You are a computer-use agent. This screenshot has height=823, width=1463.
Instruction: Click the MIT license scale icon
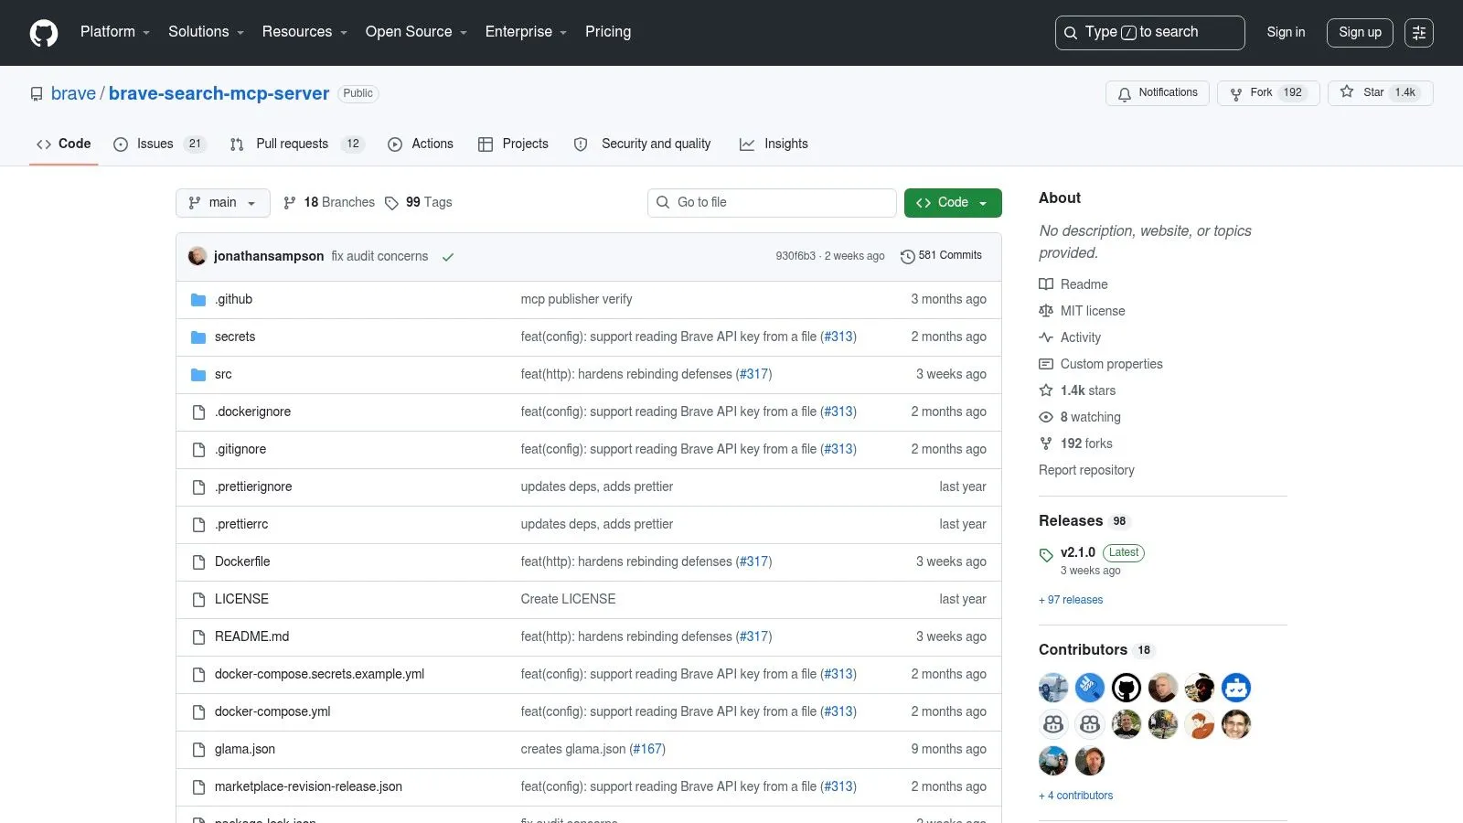pyautogui.click(x=1046, y=311)
